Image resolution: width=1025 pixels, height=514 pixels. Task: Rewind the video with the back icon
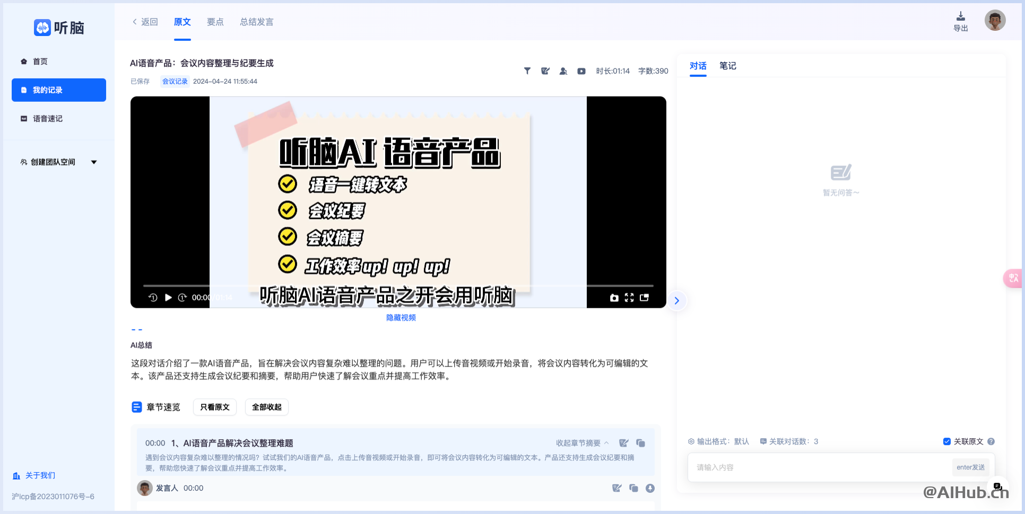(x=153, y=297)
